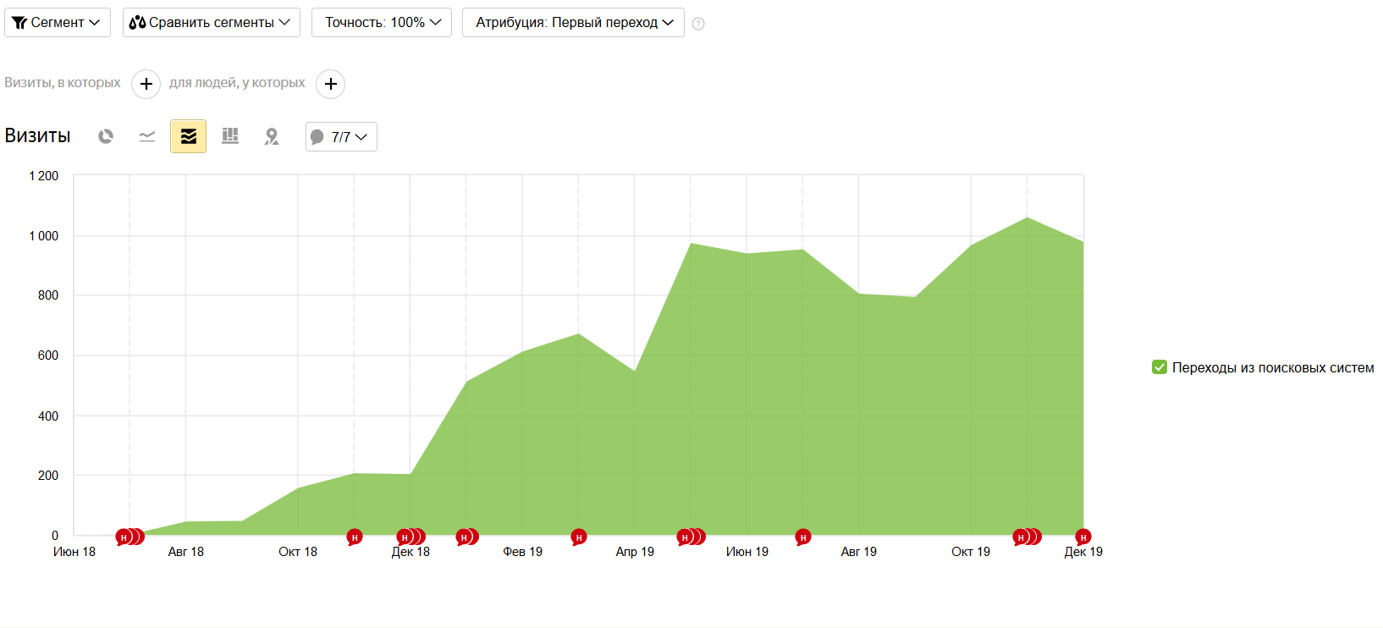This screenshot has height=628, width=1383.
Task: Open the 'Сегмент' dropdown
Action: point(58,23)
